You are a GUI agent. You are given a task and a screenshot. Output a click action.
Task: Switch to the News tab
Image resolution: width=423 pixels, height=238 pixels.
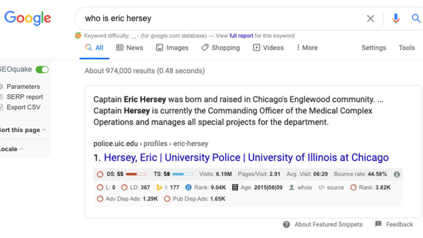(x=130, y=48)
